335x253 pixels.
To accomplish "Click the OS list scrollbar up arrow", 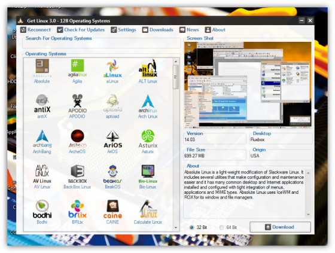I will pyautogui.click(x=176, y=62).
